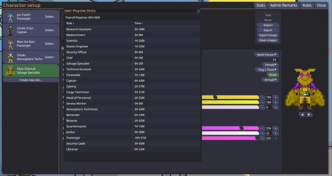Expand the They / Them pronoun dropdown
The image size is (332, 176).
coord(267,69)
